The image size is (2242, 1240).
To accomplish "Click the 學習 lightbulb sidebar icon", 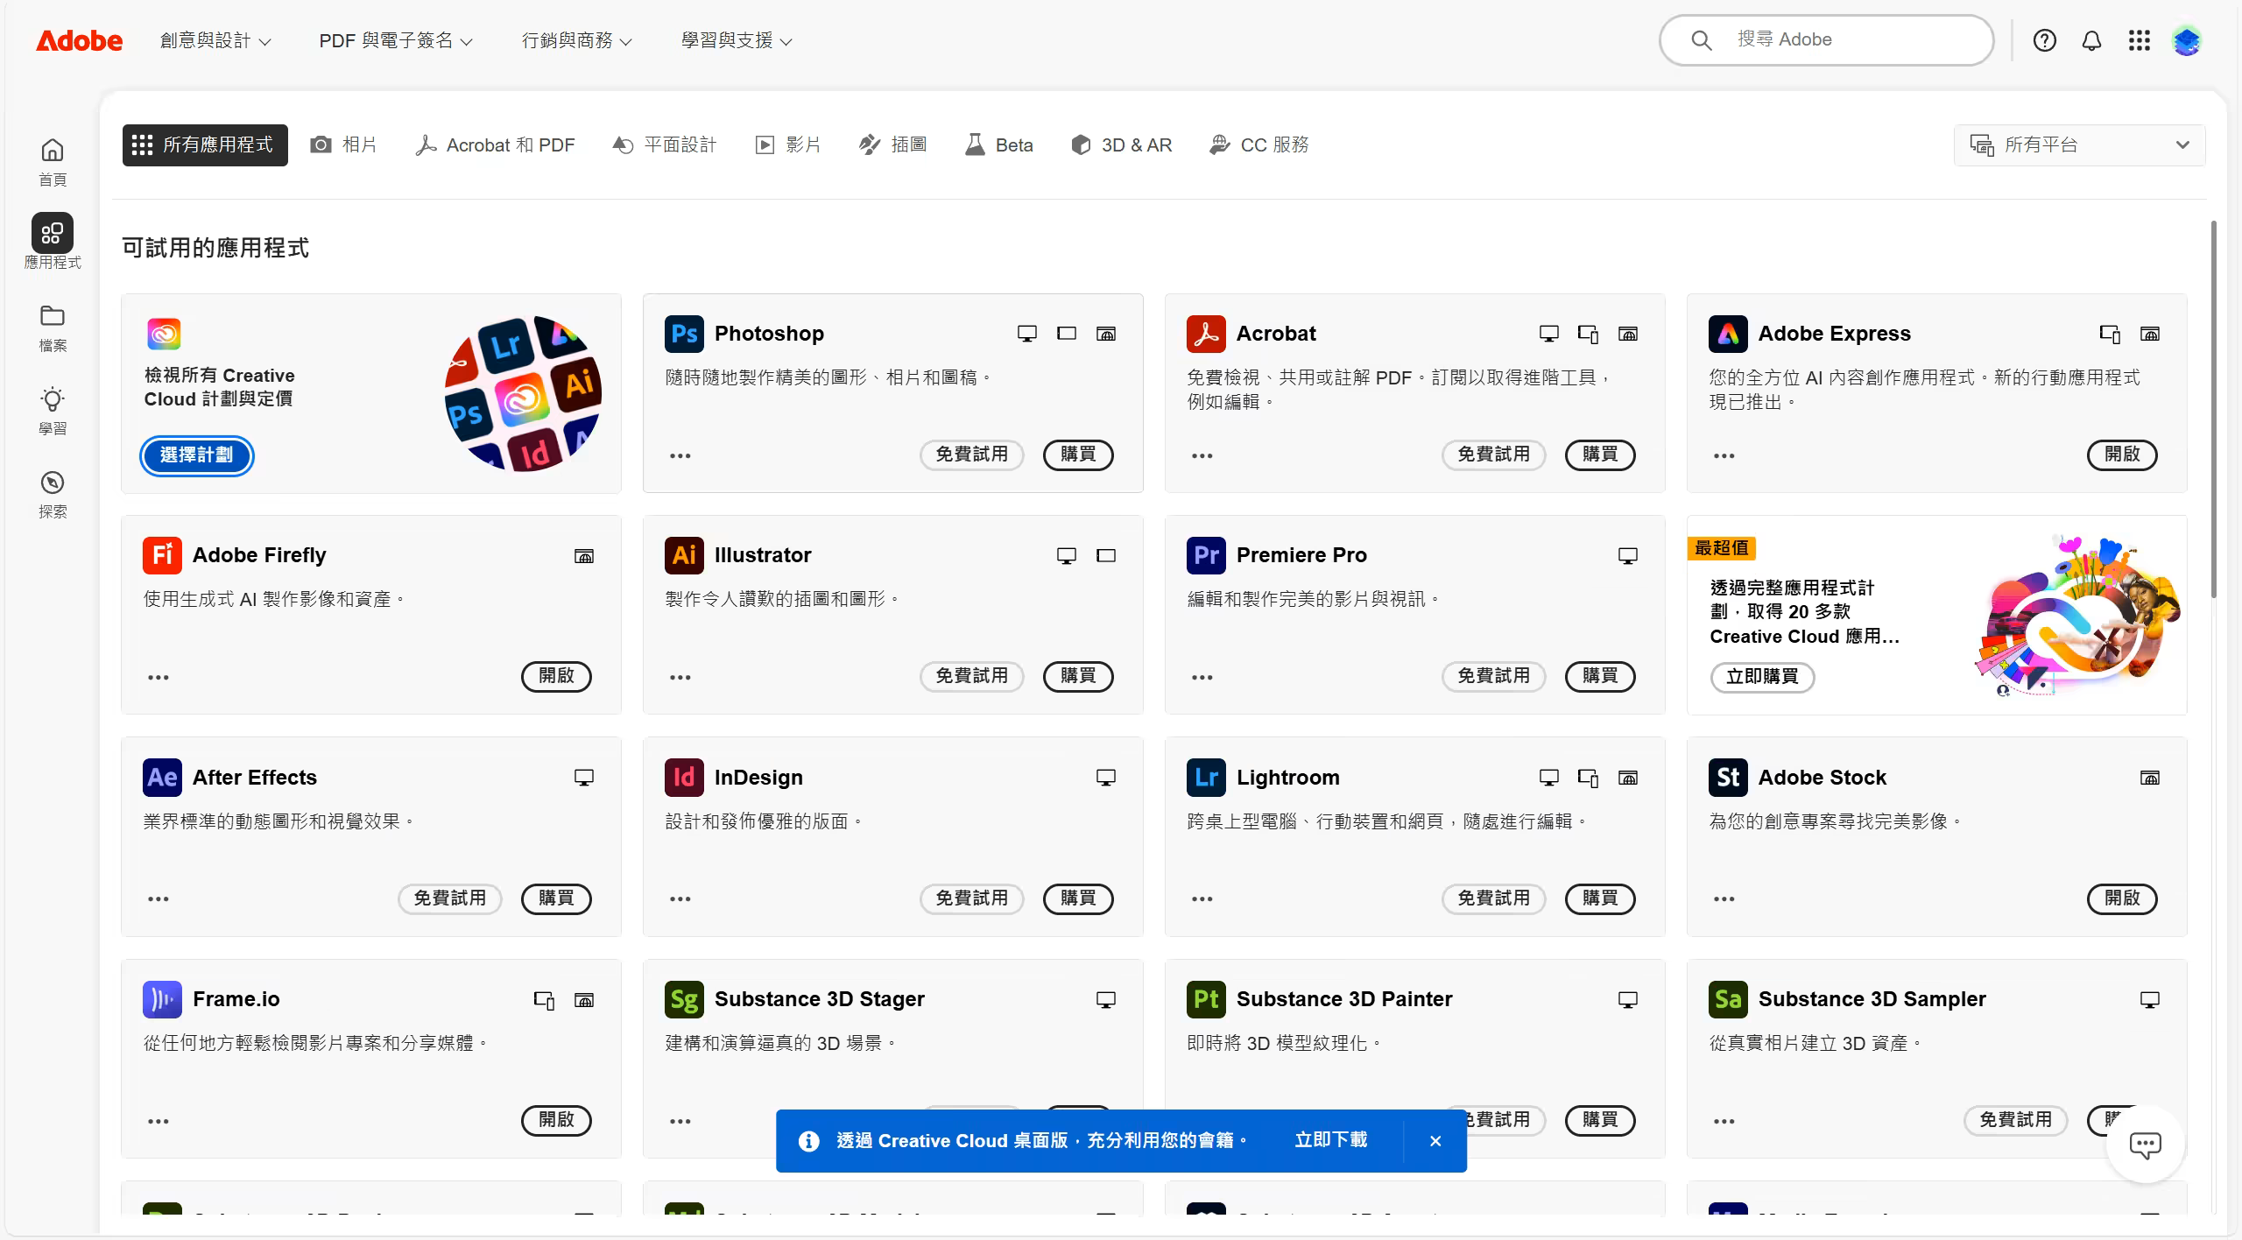I will click(53, 400).
